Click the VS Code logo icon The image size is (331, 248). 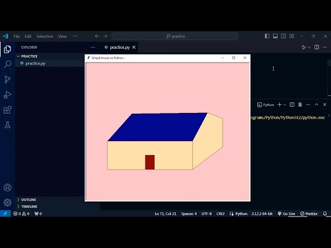[6, 37]
